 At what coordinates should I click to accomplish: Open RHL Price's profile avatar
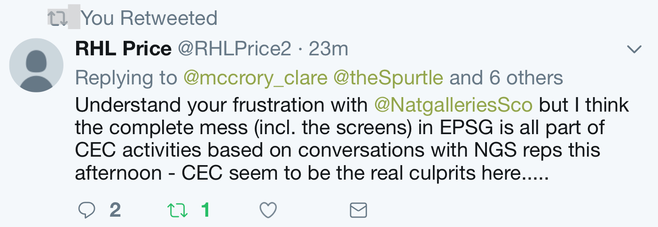[x=36, y=65]
